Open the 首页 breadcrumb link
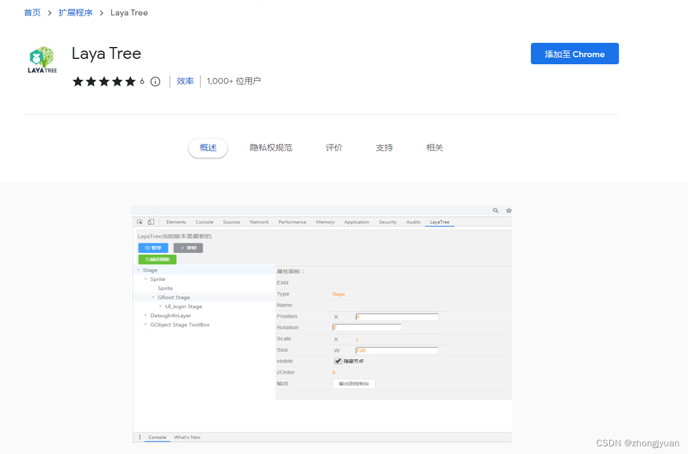Viewport: 688px width, 454px height. pos(32,12)
